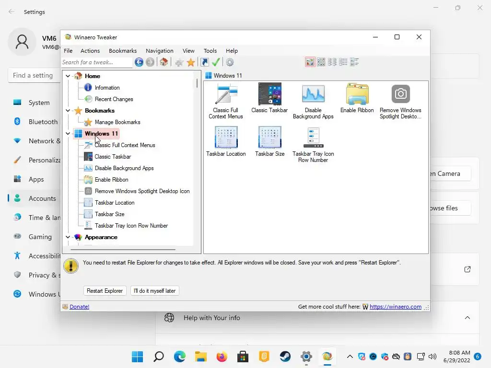Image resolution: width=491 pixels, height=368 pixels.
Task: Open Remove Windows Spotlight Desktop tile
Action: coord(400,101)
